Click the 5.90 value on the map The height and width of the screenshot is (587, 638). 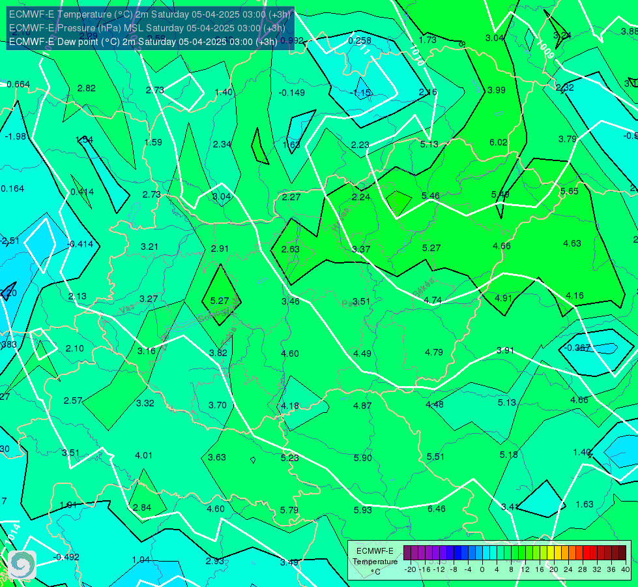pyautogui.click(x=362, y=458)
